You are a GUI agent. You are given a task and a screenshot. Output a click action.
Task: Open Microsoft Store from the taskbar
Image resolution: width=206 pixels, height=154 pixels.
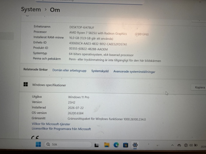click(x=126, y=145)
